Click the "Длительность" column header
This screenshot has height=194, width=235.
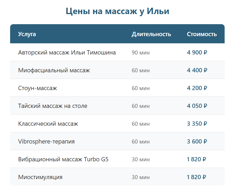click(151, 34)
